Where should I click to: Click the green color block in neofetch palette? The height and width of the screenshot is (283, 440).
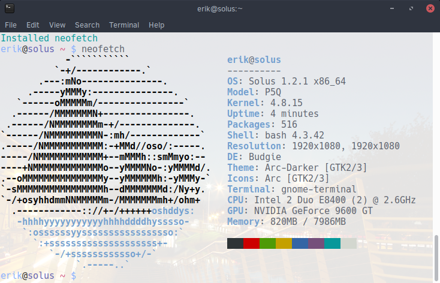(x=268, y=243)
